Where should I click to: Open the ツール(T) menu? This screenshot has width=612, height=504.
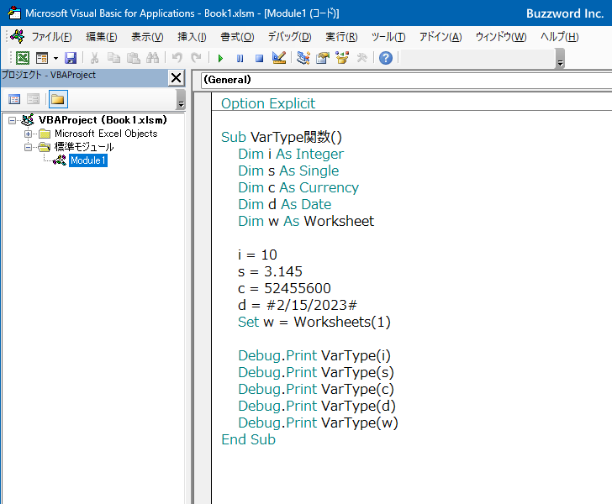click(388, 37)
